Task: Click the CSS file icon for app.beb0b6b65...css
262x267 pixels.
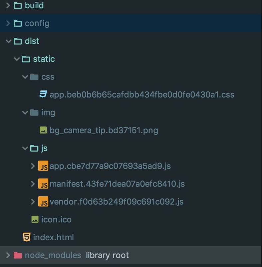Action: coord(43,94)
